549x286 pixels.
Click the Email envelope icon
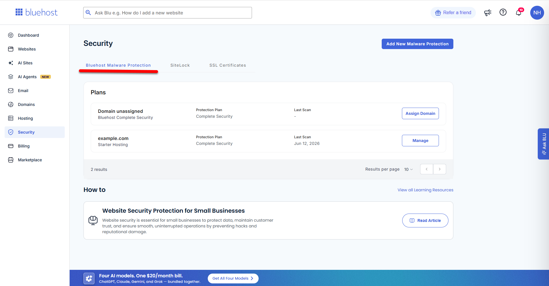[11, 91]
